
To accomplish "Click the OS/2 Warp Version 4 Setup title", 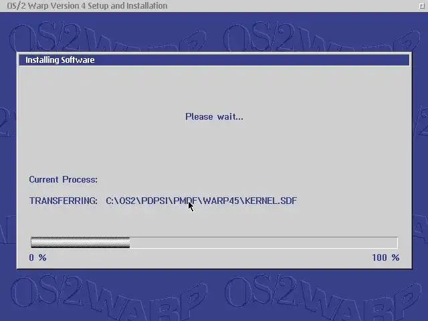I will (87, 6).
